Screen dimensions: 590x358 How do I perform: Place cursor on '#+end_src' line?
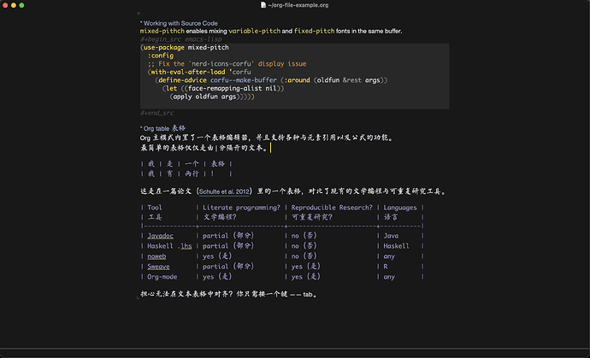157,113
